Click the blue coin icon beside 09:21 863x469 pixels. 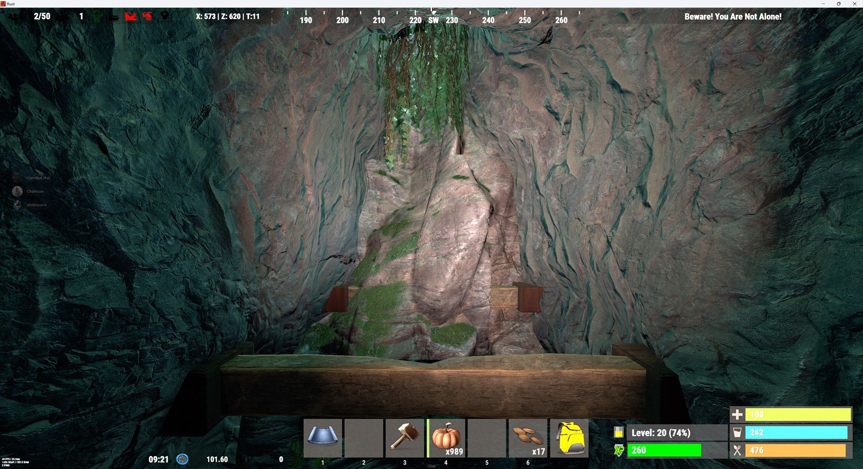click(x=182, y=459)
